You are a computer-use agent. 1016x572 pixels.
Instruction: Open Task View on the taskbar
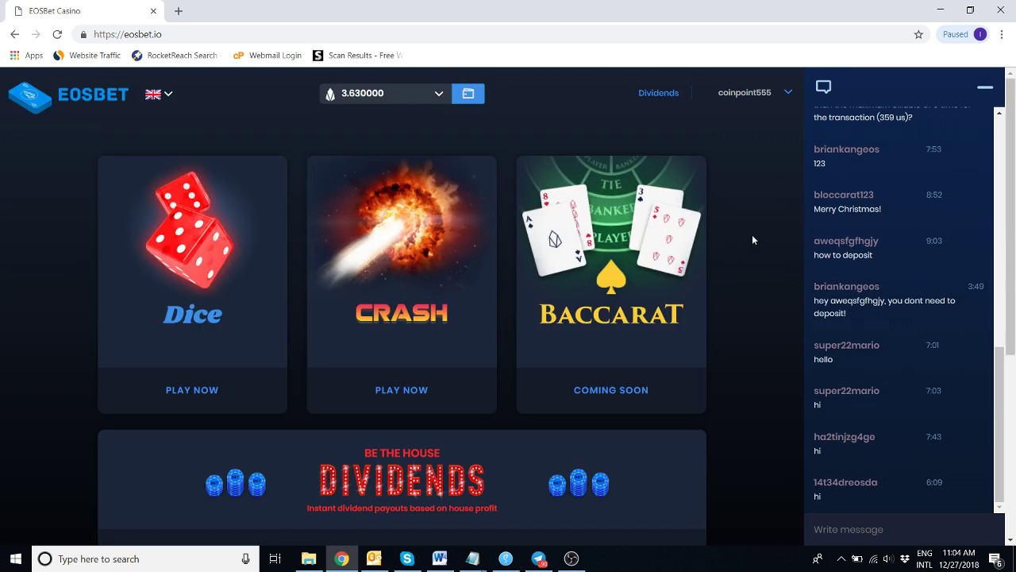tap(275, 559)
